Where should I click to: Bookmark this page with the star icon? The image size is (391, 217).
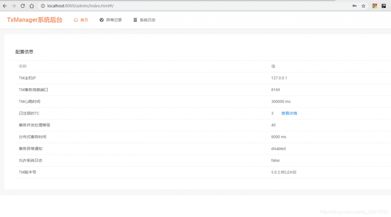tap(364, 6)
